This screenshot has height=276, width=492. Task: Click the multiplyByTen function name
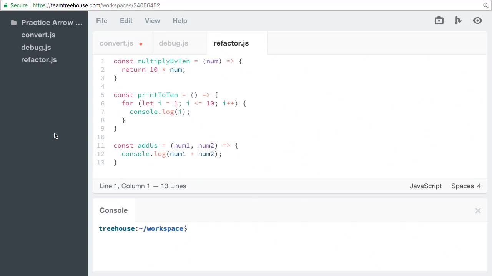click(x=164, y=61)
